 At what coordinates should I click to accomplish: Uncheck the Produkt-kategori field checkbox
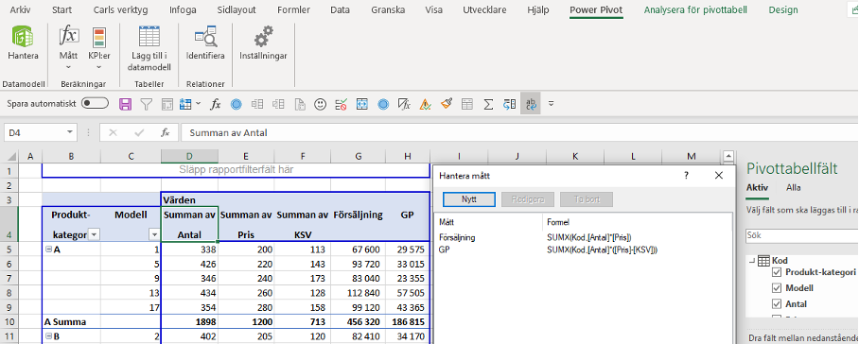(x=777, y=272)
